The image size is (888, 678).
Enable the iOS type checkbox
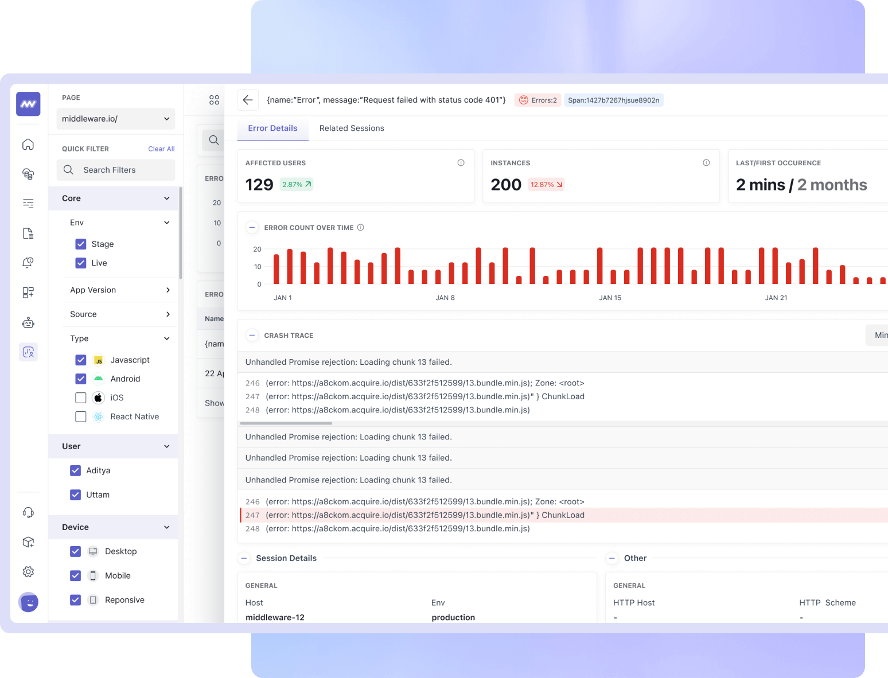(x=81, y=398)
